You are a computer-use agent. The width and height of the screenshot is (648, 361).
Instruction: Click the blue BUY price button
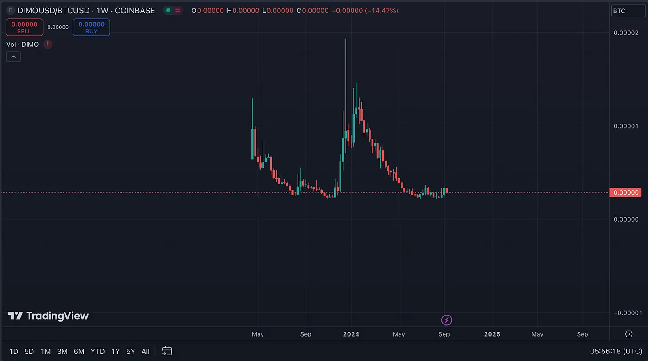click(91, 27)
